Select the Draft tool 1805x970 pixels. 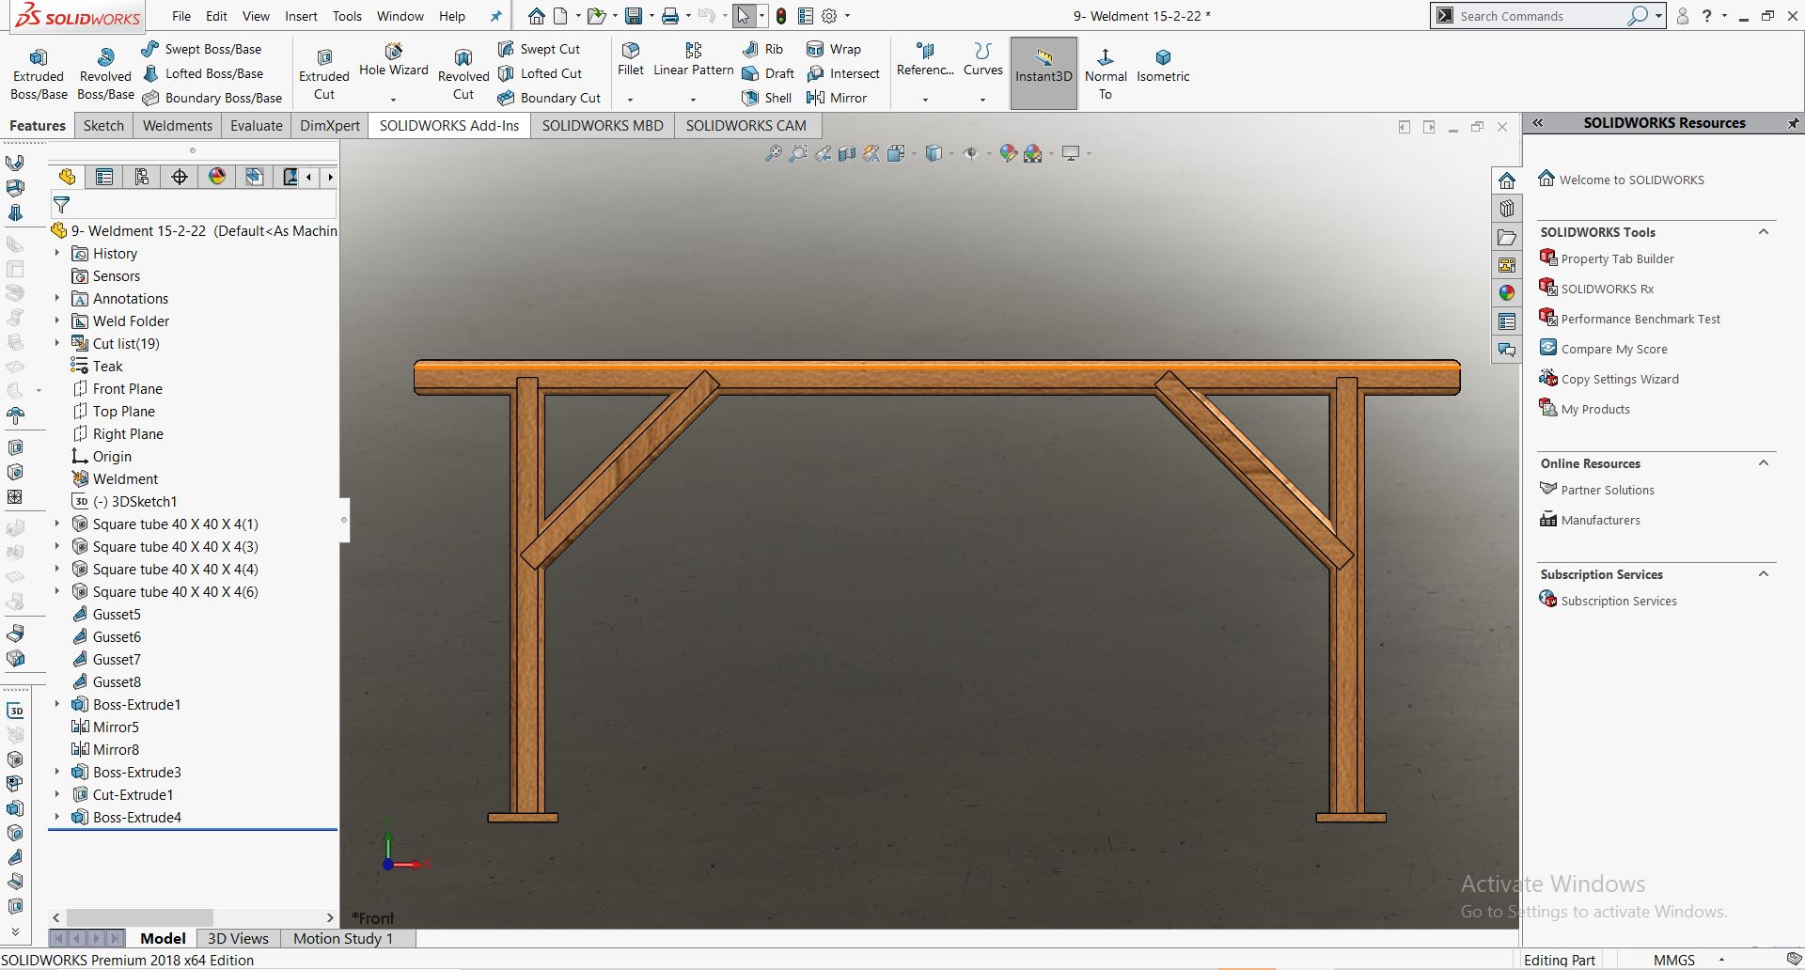click(768, 73)
